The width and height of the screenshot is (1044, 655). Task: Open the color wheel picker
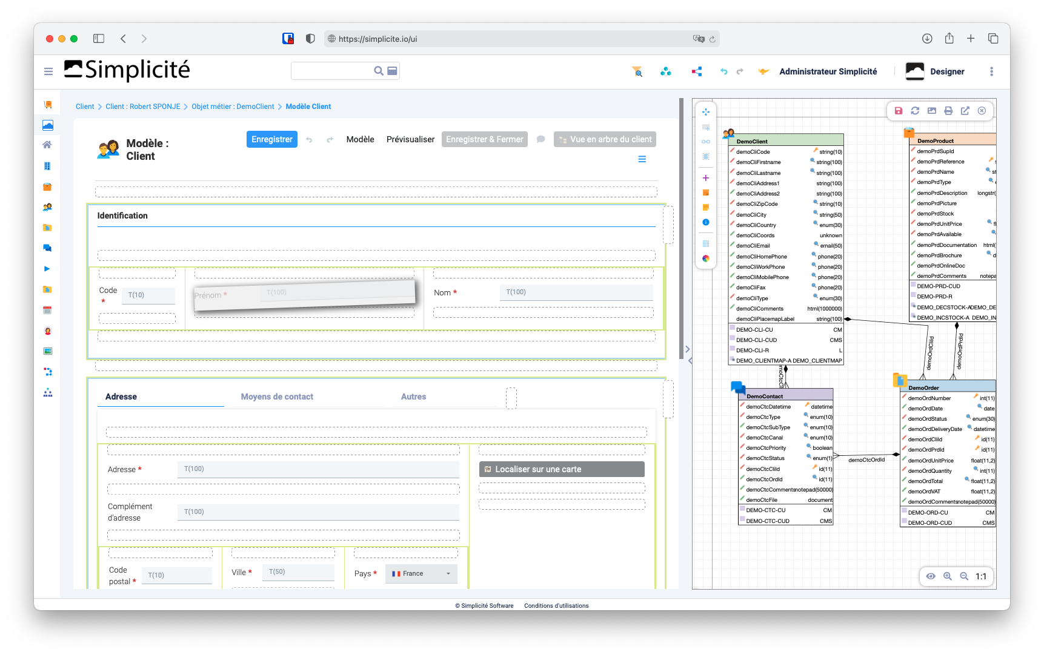coord(706,258)
